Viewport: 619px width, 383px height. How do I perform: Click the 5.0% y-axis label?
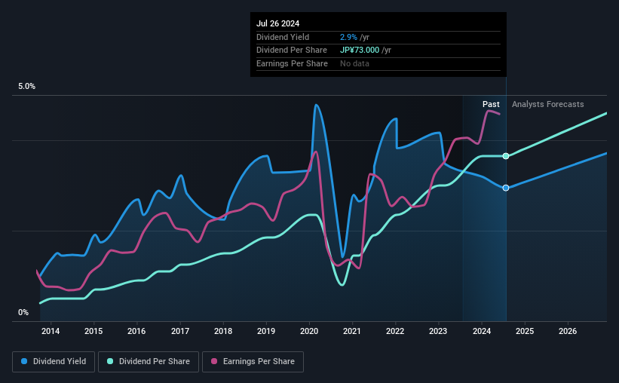pyautogui.click(x=27, y=87)
